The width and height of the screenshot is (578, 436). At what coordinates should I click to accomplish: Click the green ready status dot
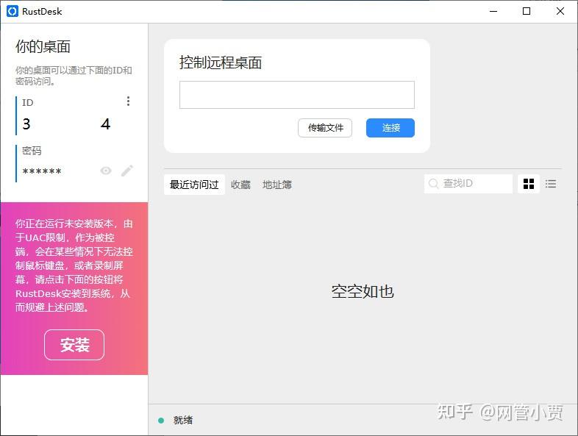(161, 420)
